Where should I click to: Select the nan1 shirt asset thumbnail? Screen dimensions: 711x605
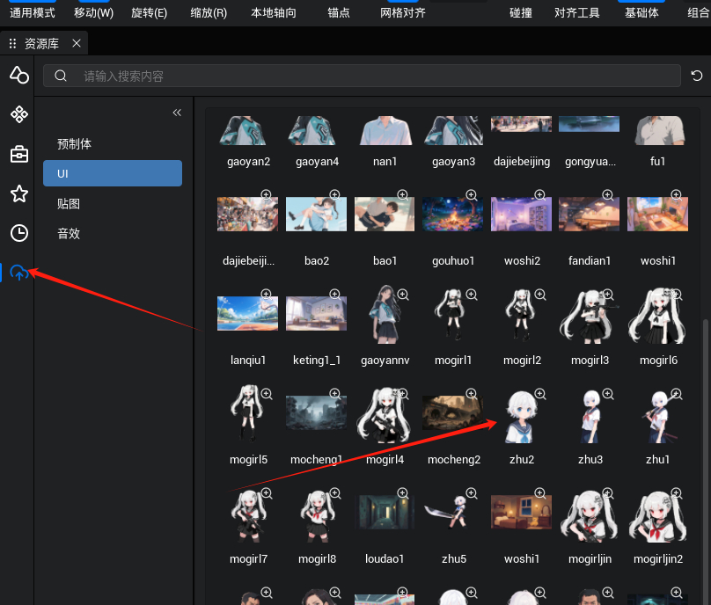click(385, 130)
